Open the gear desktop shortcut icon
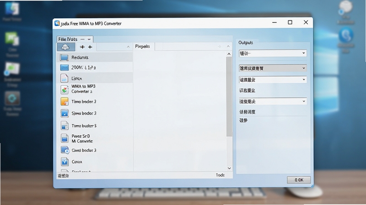The width and height of the screenshot is (366, 205). click(x=12, y=98)
